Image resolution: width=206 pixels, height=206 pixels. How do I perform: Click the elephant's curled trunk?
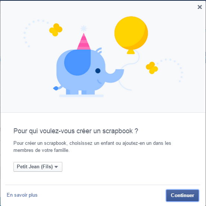[115, 76]
